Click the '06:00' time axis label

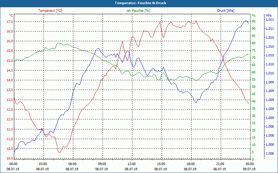coord(72,164)
